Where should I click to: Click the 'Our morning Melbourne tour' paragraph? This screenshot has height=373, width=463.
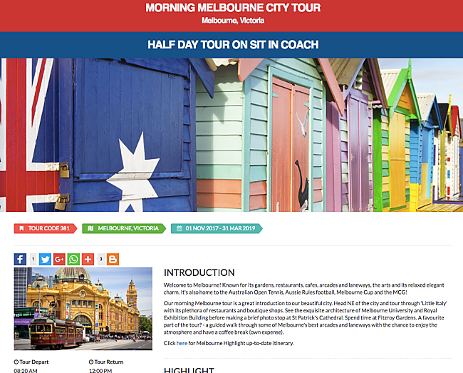(x=306, y=318)
